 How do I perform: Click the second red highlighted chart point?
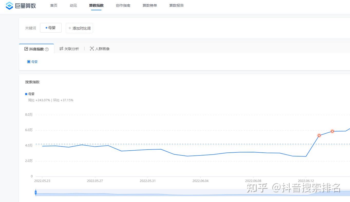click(332, 131)
